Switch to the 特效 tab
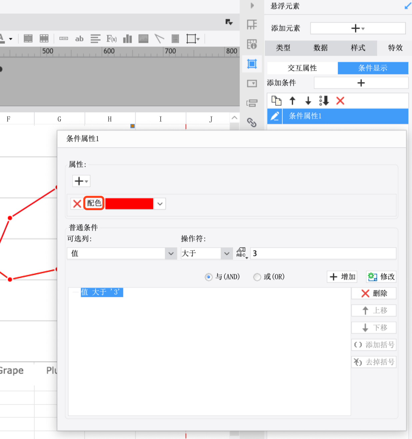 click(395, 48)
